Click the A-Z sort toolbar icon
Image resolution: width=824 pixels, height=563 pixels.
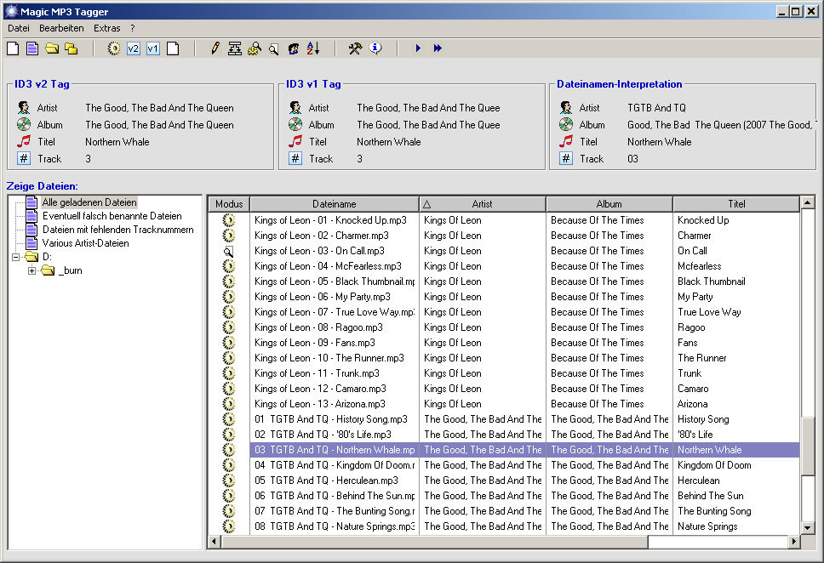313,48
